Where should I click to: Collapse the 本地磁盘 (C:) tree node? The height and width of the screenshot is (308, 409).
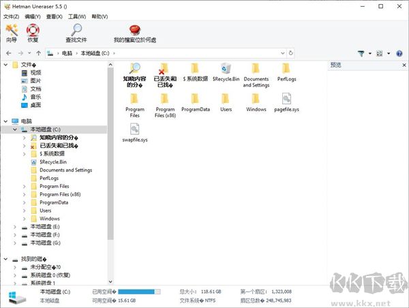click(x=15, y=129)
